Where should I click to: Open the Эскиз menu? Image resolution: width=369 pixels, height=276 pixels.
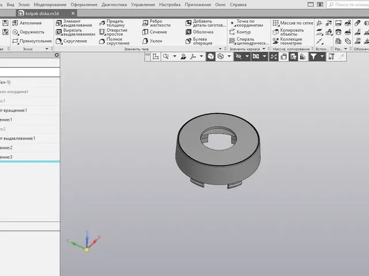[x=24, y=5]
